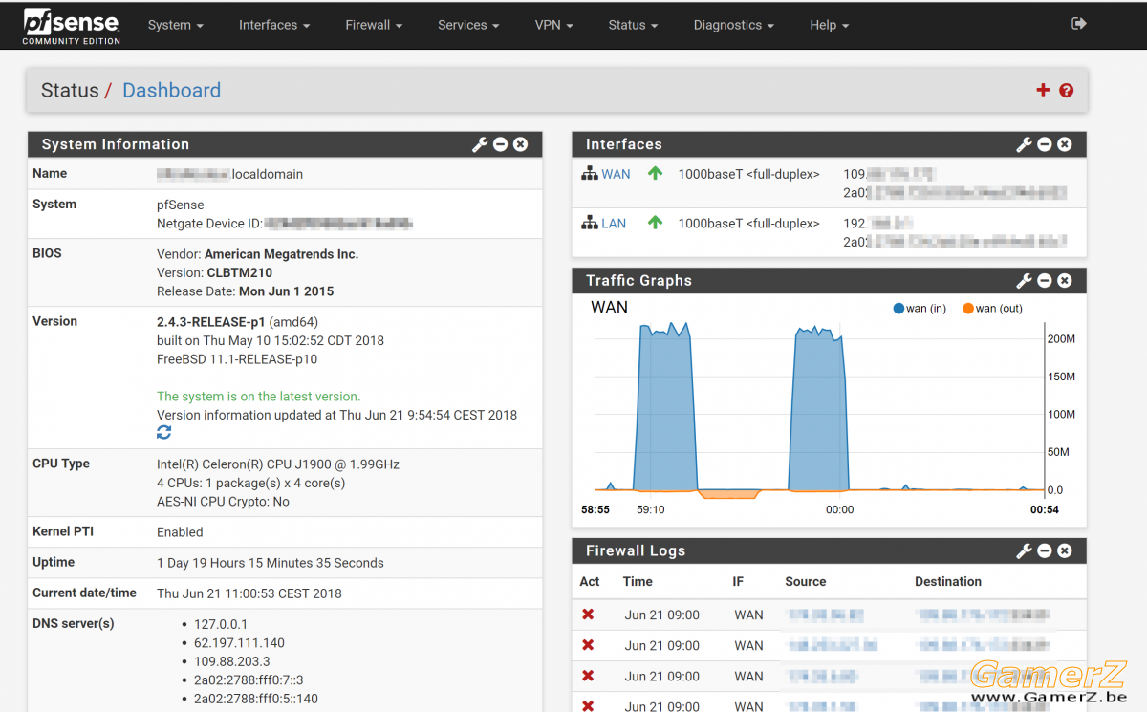Collapse the Interfaces widget
The image size is (1147, 712).
coord(1045,144)
